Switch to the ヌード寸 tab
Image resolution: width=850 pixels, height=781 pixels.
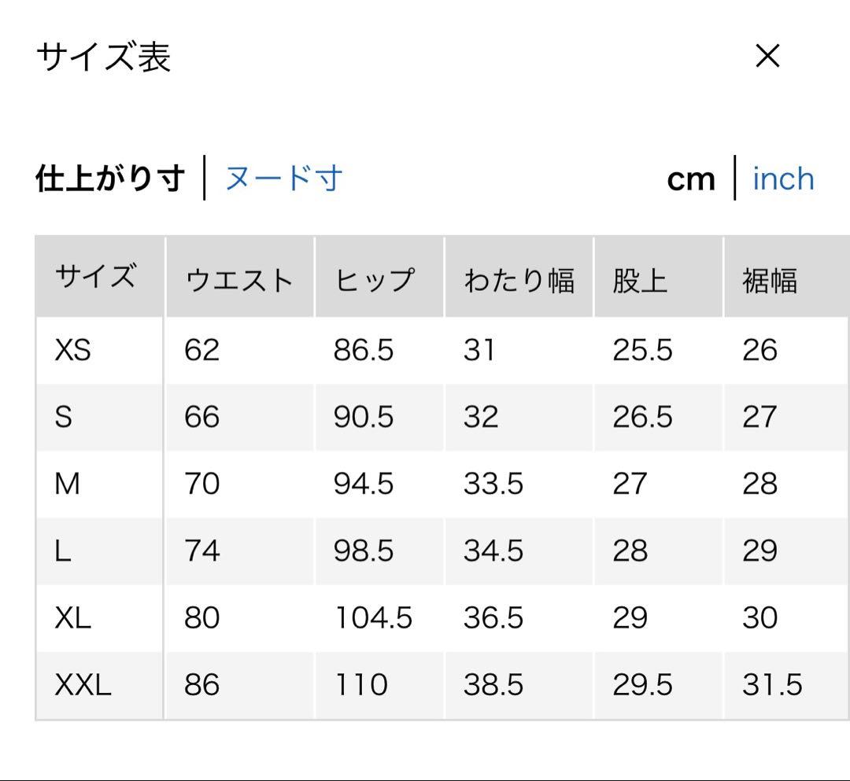283,179
